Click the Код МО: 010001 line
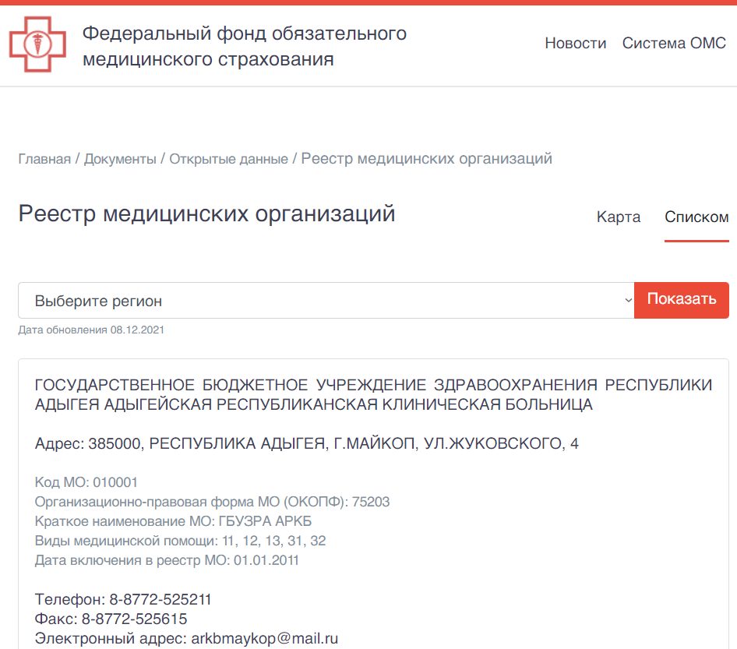This screenshot has width=737, height=649. [86, 482]
